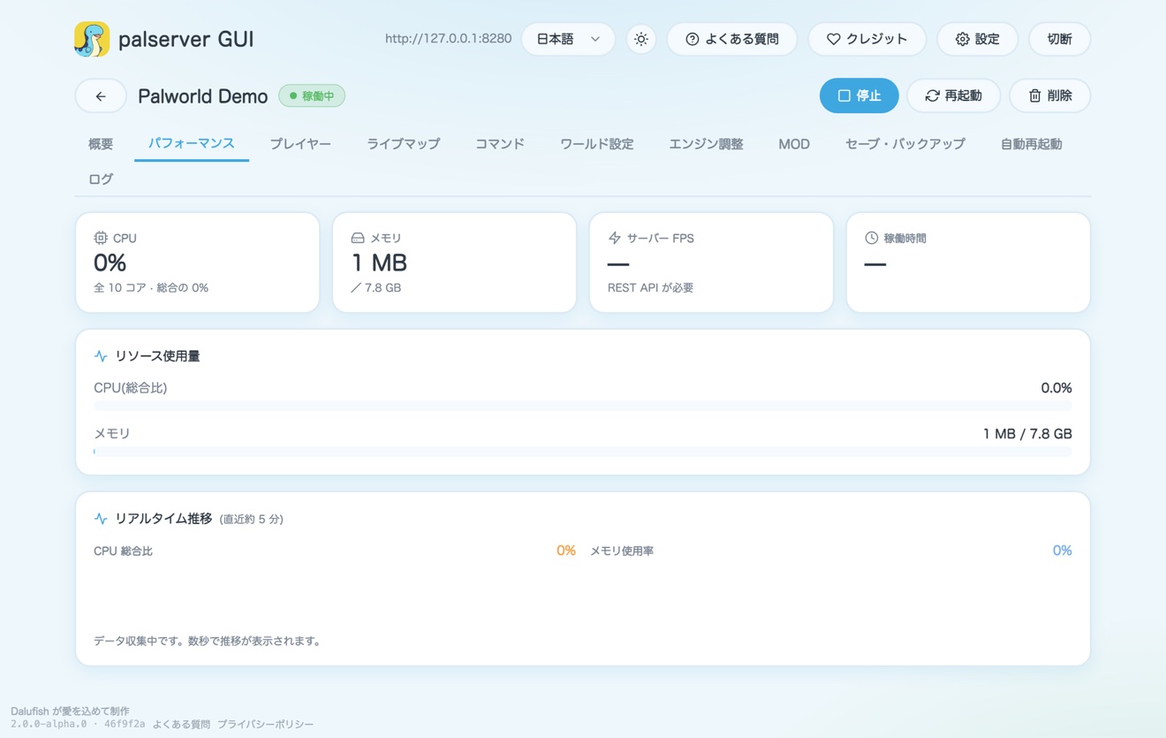Screen dimensions: 1166x738
Task: Click the server URL http://127.0.0.1:8280
Action: pos(448,39)
